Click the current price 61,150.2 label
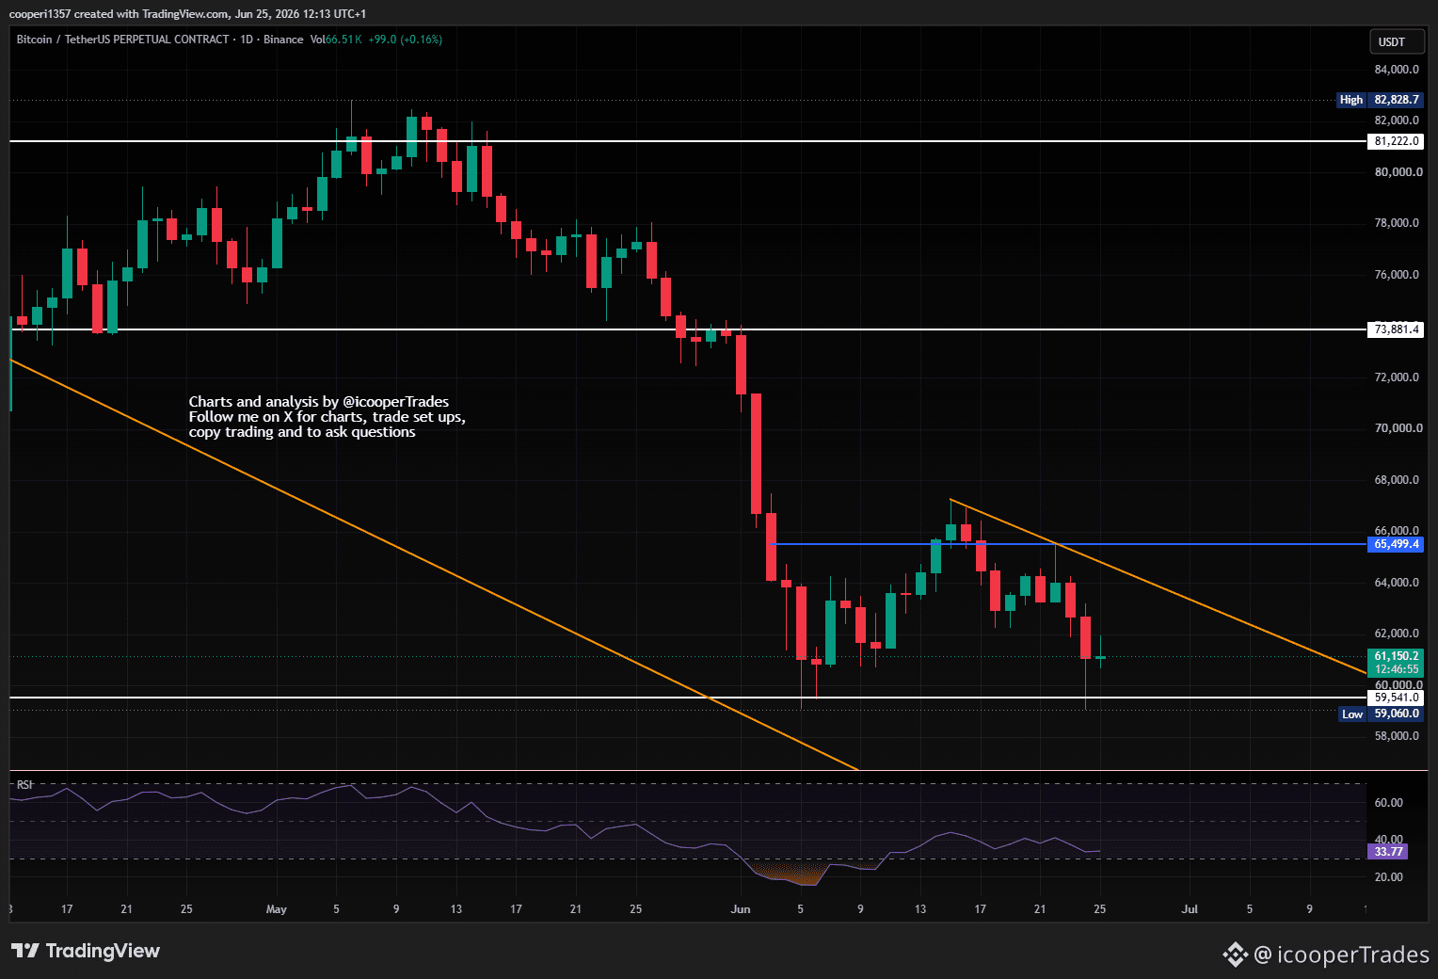1438x979 pixels. 1396,656
